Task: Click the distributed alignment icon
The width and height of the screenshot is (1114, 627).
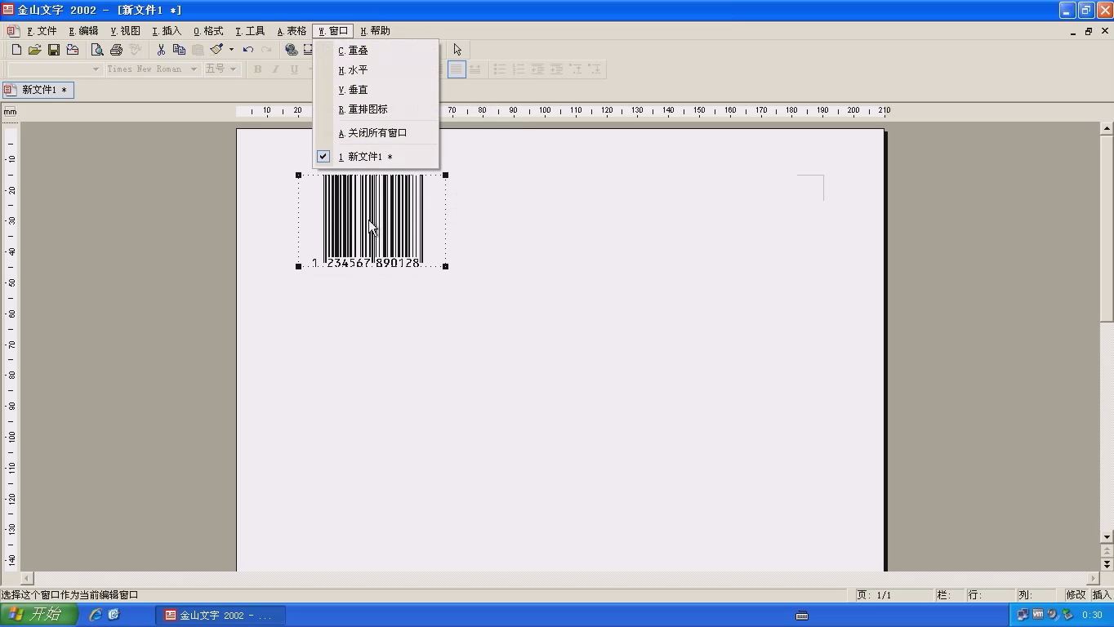Action: click(475, 69)
